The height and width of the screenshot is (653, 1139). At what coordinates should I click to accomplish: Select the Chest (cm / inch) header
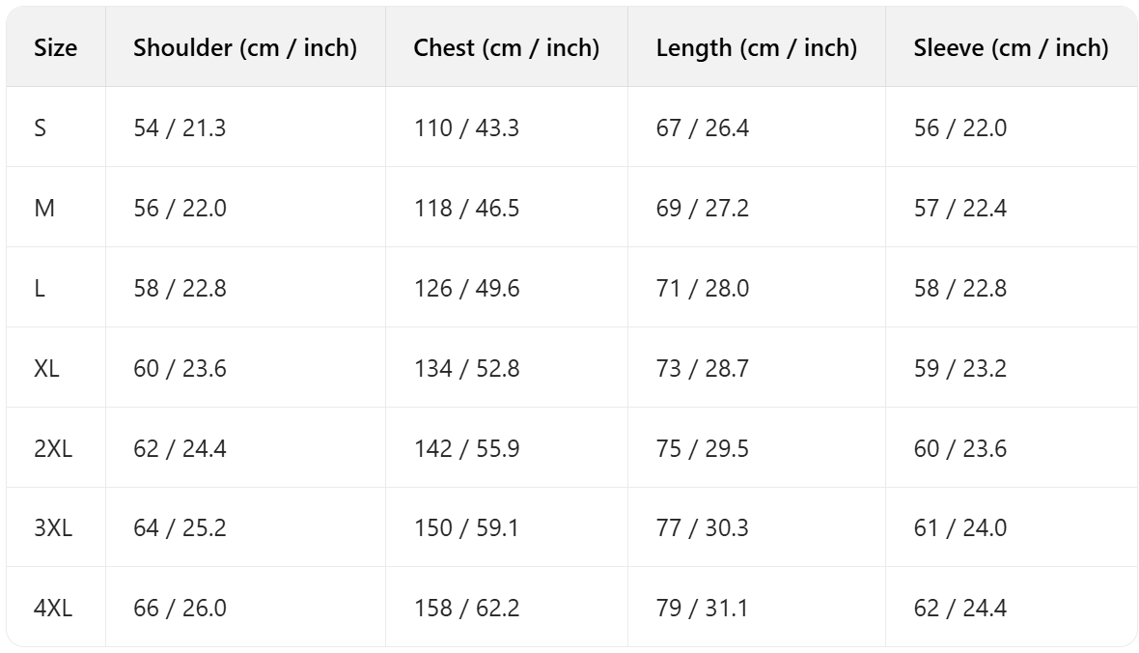pyautogui.click(x=506, y=47)
